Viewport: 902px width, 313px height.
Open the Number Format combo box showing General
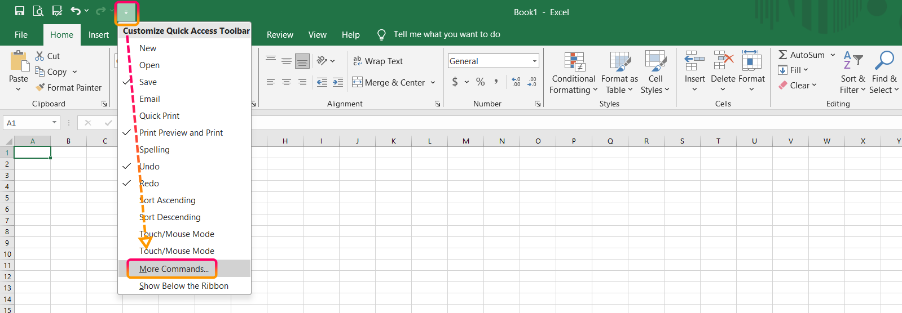[494, 61]
